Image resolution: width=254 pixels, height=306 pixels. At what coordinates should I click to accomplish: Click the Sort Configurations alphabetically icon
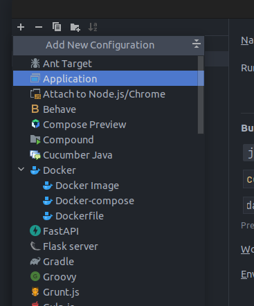click(x=93, y=27)
